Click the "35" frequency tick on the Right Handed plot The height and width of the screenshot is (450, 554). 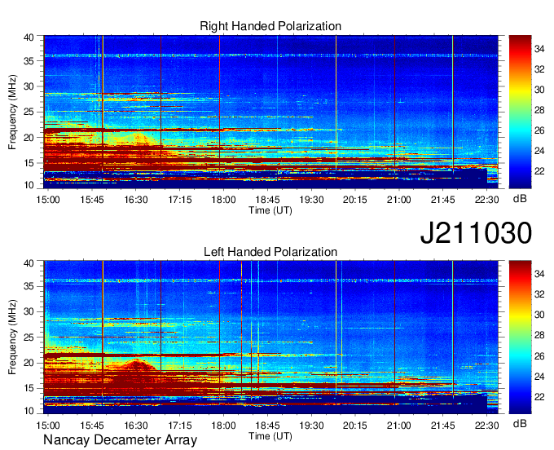(x=29, y=61)
